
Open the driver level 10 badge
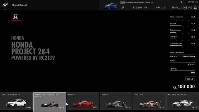(185, 7)
